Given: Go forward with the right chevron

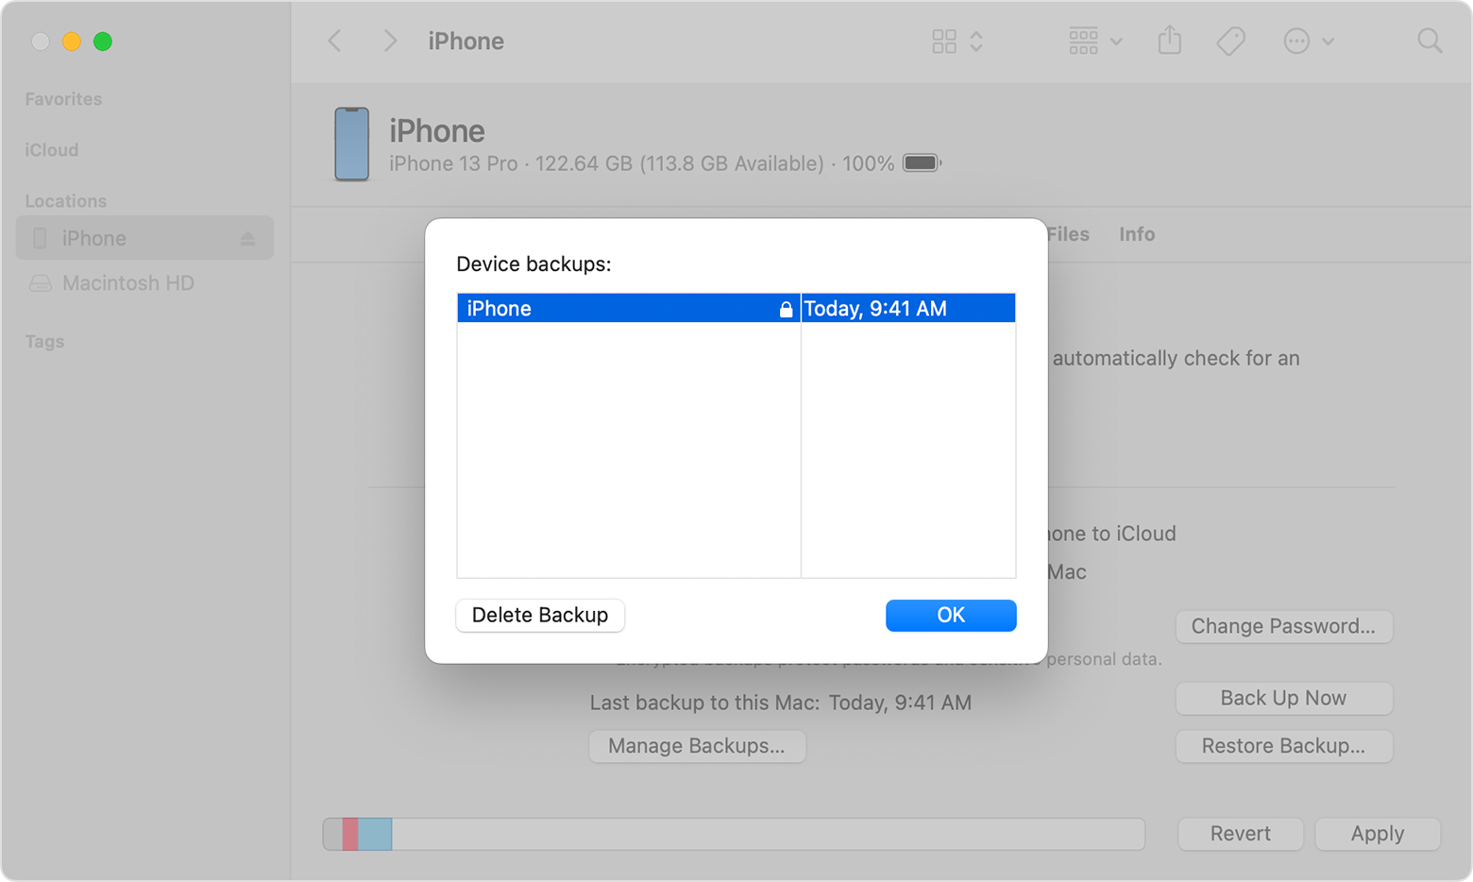Looking at the screenshot, I should click(x=390, y=41).
